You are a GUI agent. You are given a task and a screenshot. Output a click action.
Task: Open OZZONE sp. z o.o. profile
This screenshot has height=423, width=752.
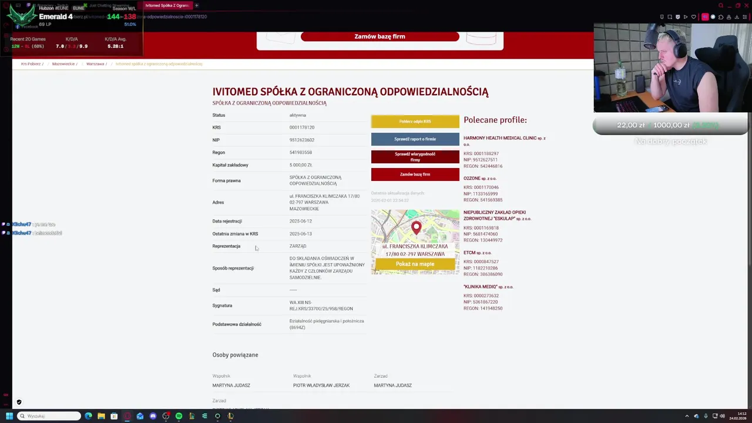click(x=479, y=178)
